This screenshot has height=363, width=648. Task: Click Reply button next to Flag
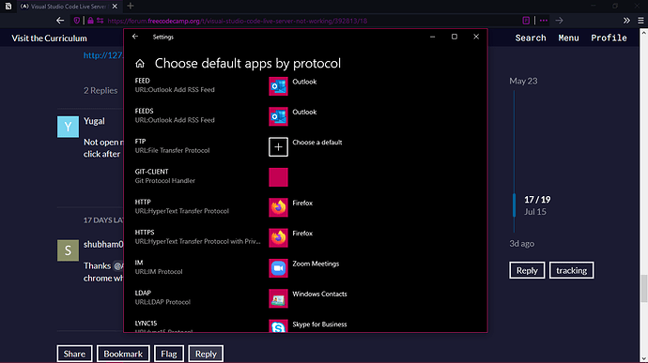[x=206, y=354]
